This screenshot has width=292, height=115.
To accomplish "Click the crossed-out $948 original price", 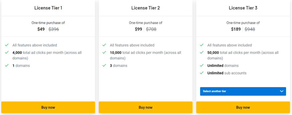I will [x=250, y=29].
